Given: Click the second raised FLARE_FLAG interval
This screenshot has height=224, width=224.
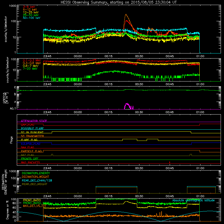Looking at the screenshot, I should click(152, 139).
